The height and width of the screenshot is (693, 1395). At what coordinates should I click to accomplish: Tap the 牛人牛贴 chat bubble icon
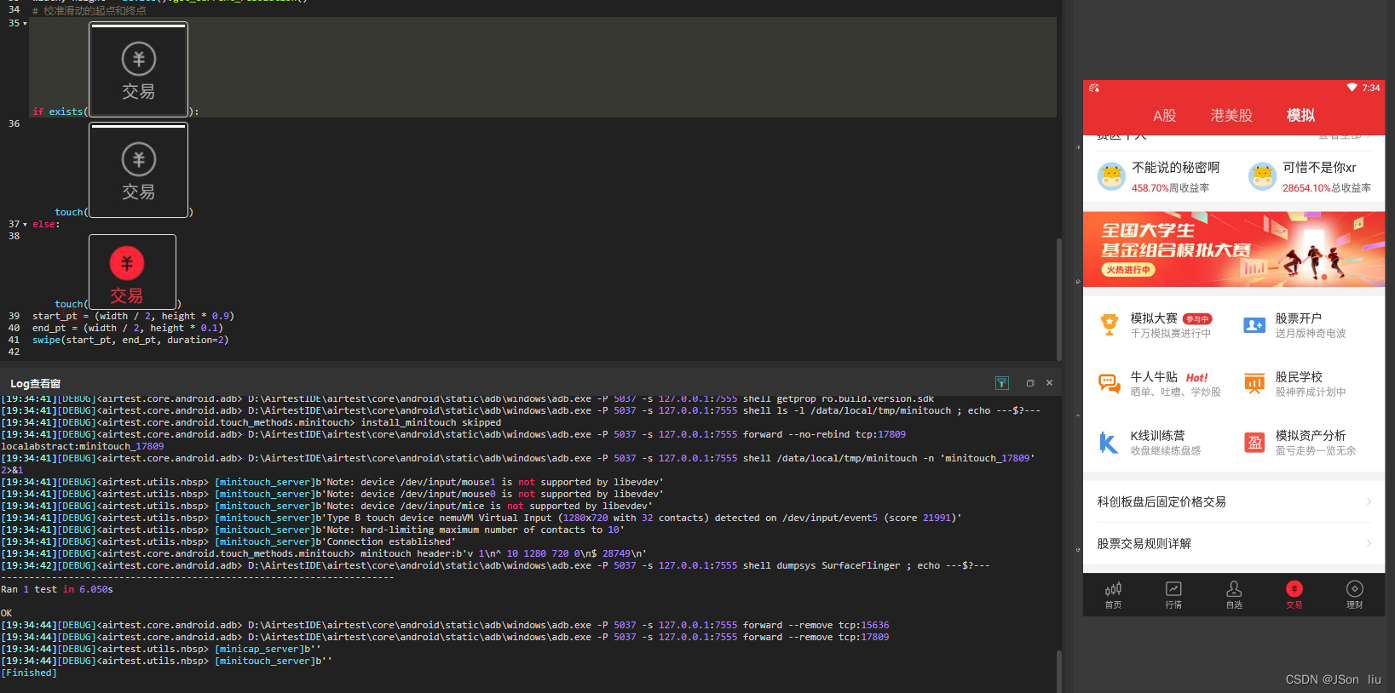point(1109,383)
